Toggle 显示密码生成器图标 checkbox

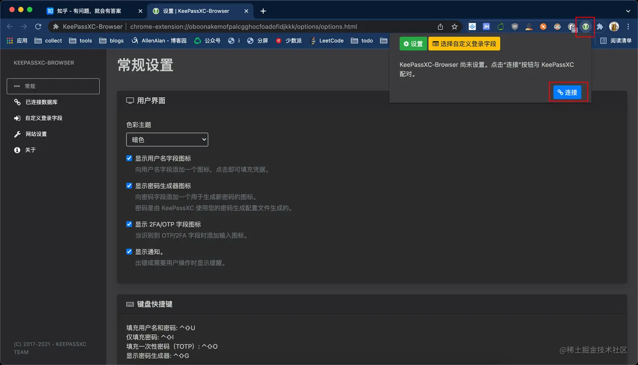(129, 185)
